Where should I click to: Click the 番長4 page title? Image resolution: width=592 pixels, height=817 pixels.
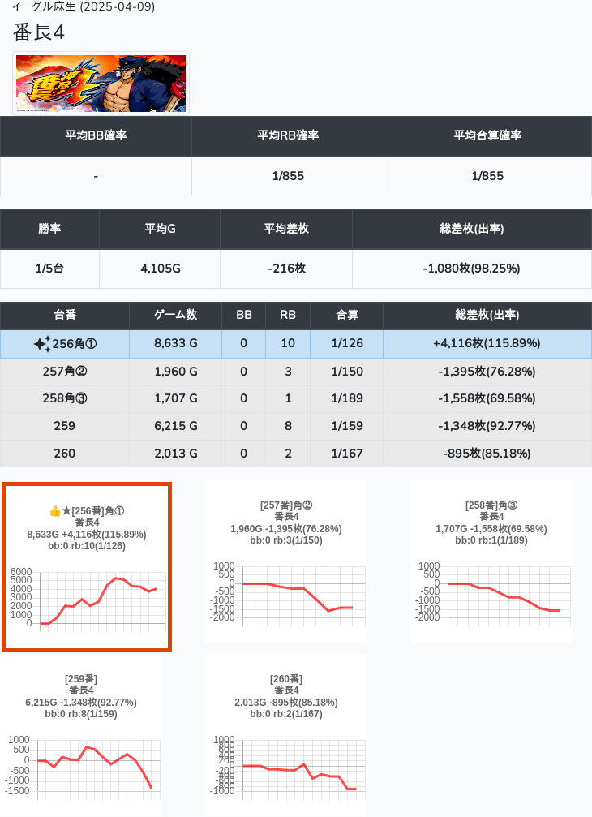pyautogui.click(x=39, y=32)
